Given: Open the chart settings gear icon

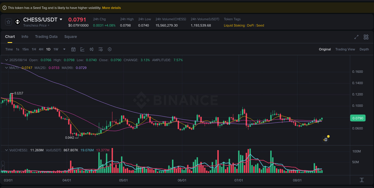Looking at the screenshot, I should (110, 49).
